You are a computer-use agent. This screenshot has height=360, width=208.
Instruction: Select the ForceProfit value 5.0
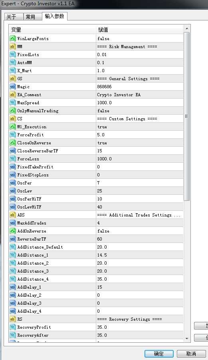[101, 135]
